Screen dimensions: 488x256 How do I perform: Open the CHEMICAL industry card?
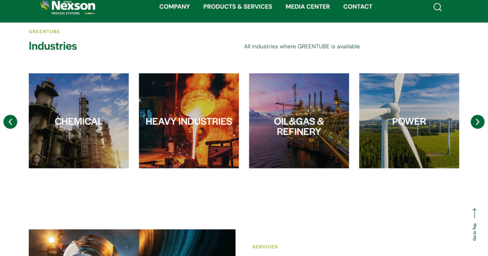[x=79, y=121]
